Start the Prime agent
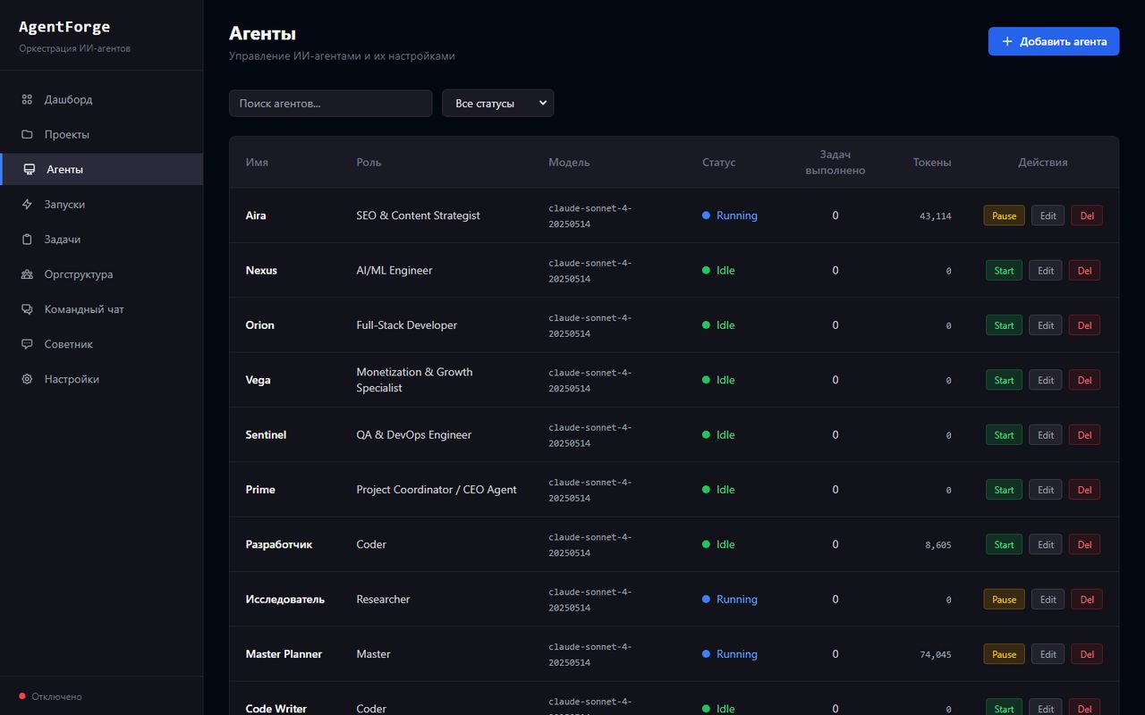The width and height of the screenshot is (1145, 715). (1004, 490)
